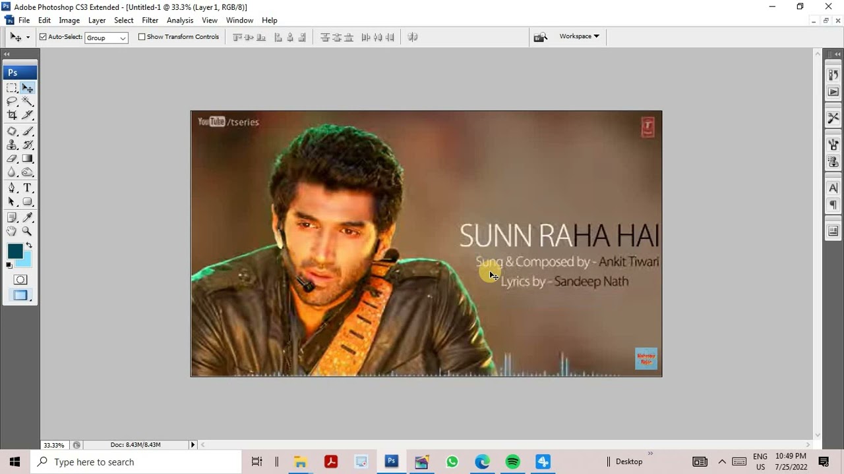Select the Eraser tool

point(12,159)
